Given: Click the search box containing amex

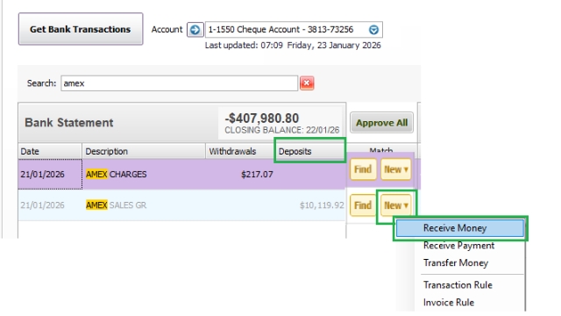Looking at the screenshot, I should [179, 83].
